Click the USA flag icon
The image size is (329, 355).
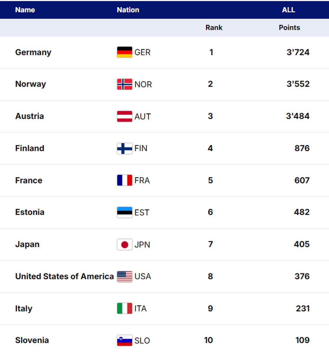[x=125, y=276]
